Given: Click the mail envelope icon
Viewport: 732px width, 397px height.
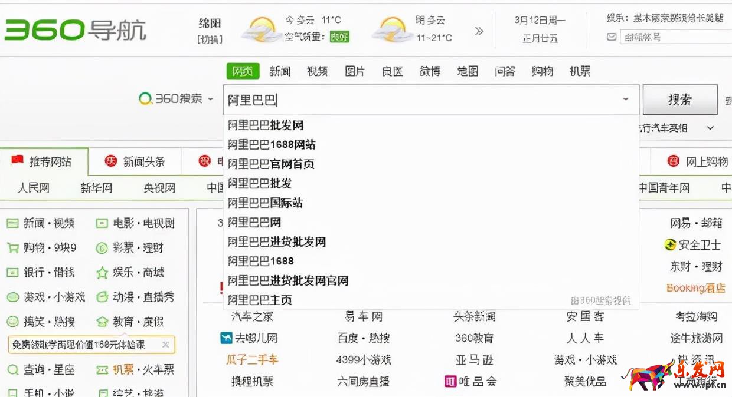Looking at the screenshot, I should coord(612,37).
